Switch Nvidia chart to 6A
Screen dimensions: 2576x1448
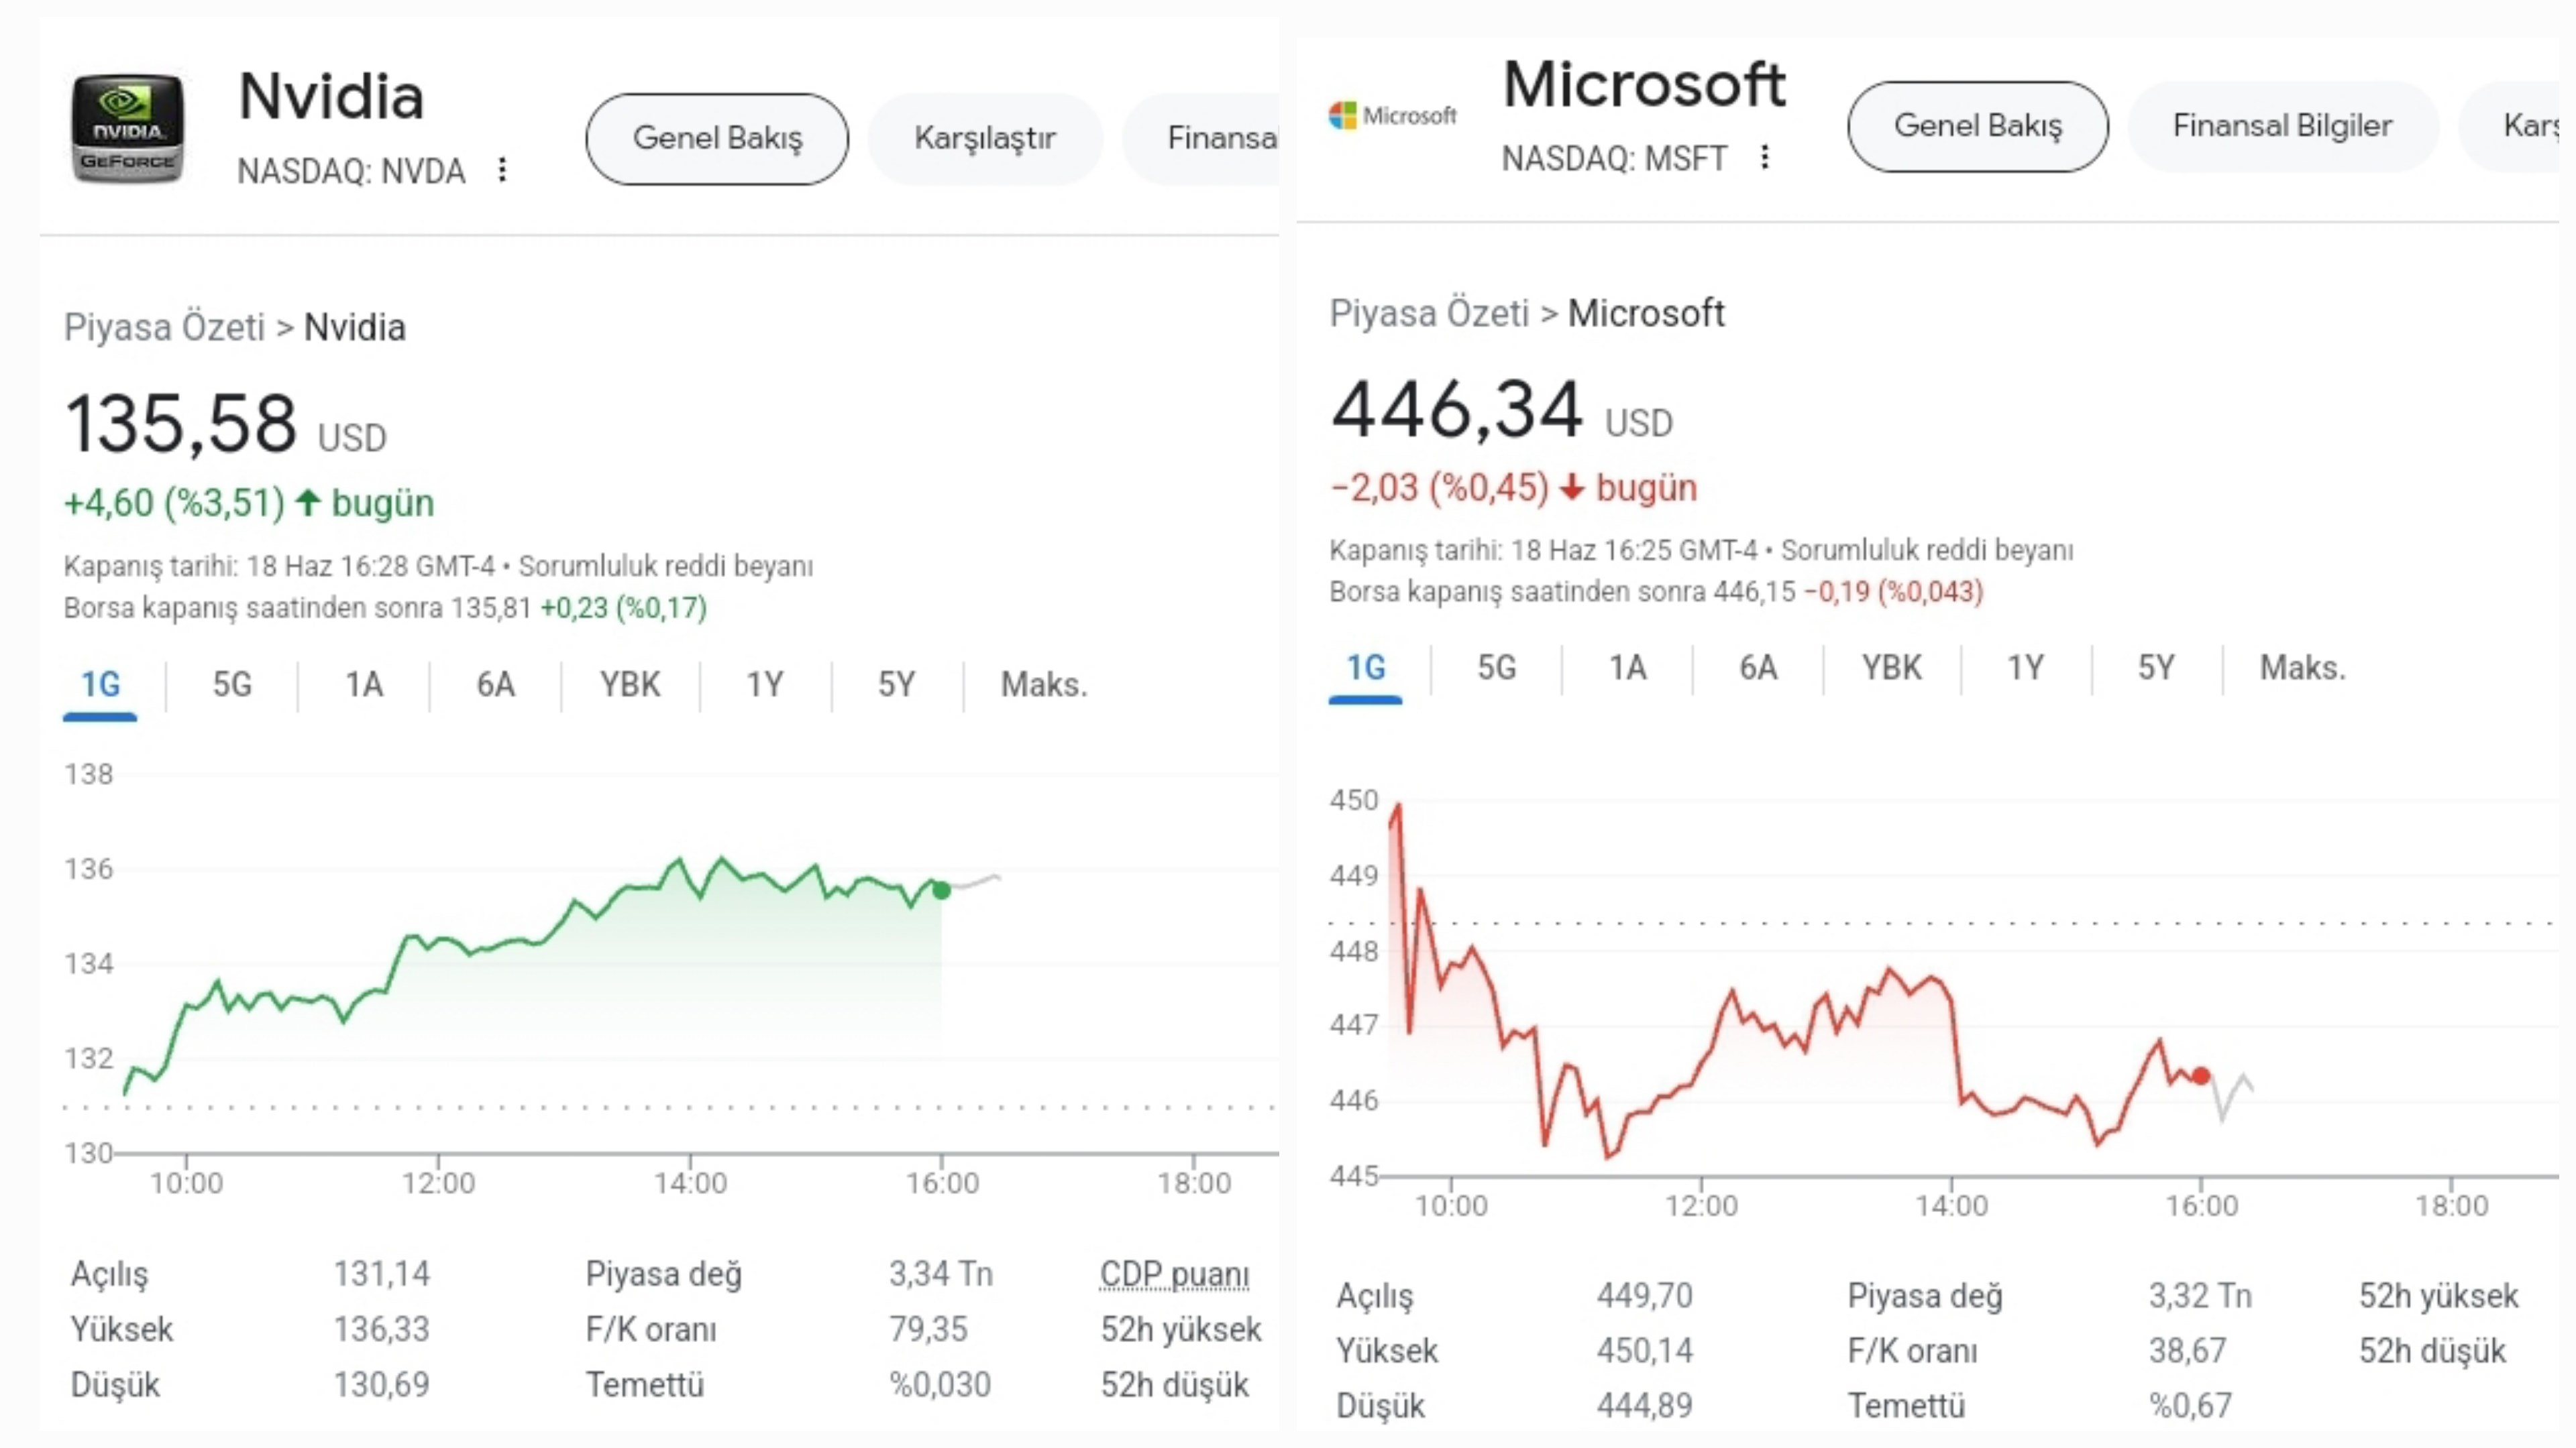[495, 686]
